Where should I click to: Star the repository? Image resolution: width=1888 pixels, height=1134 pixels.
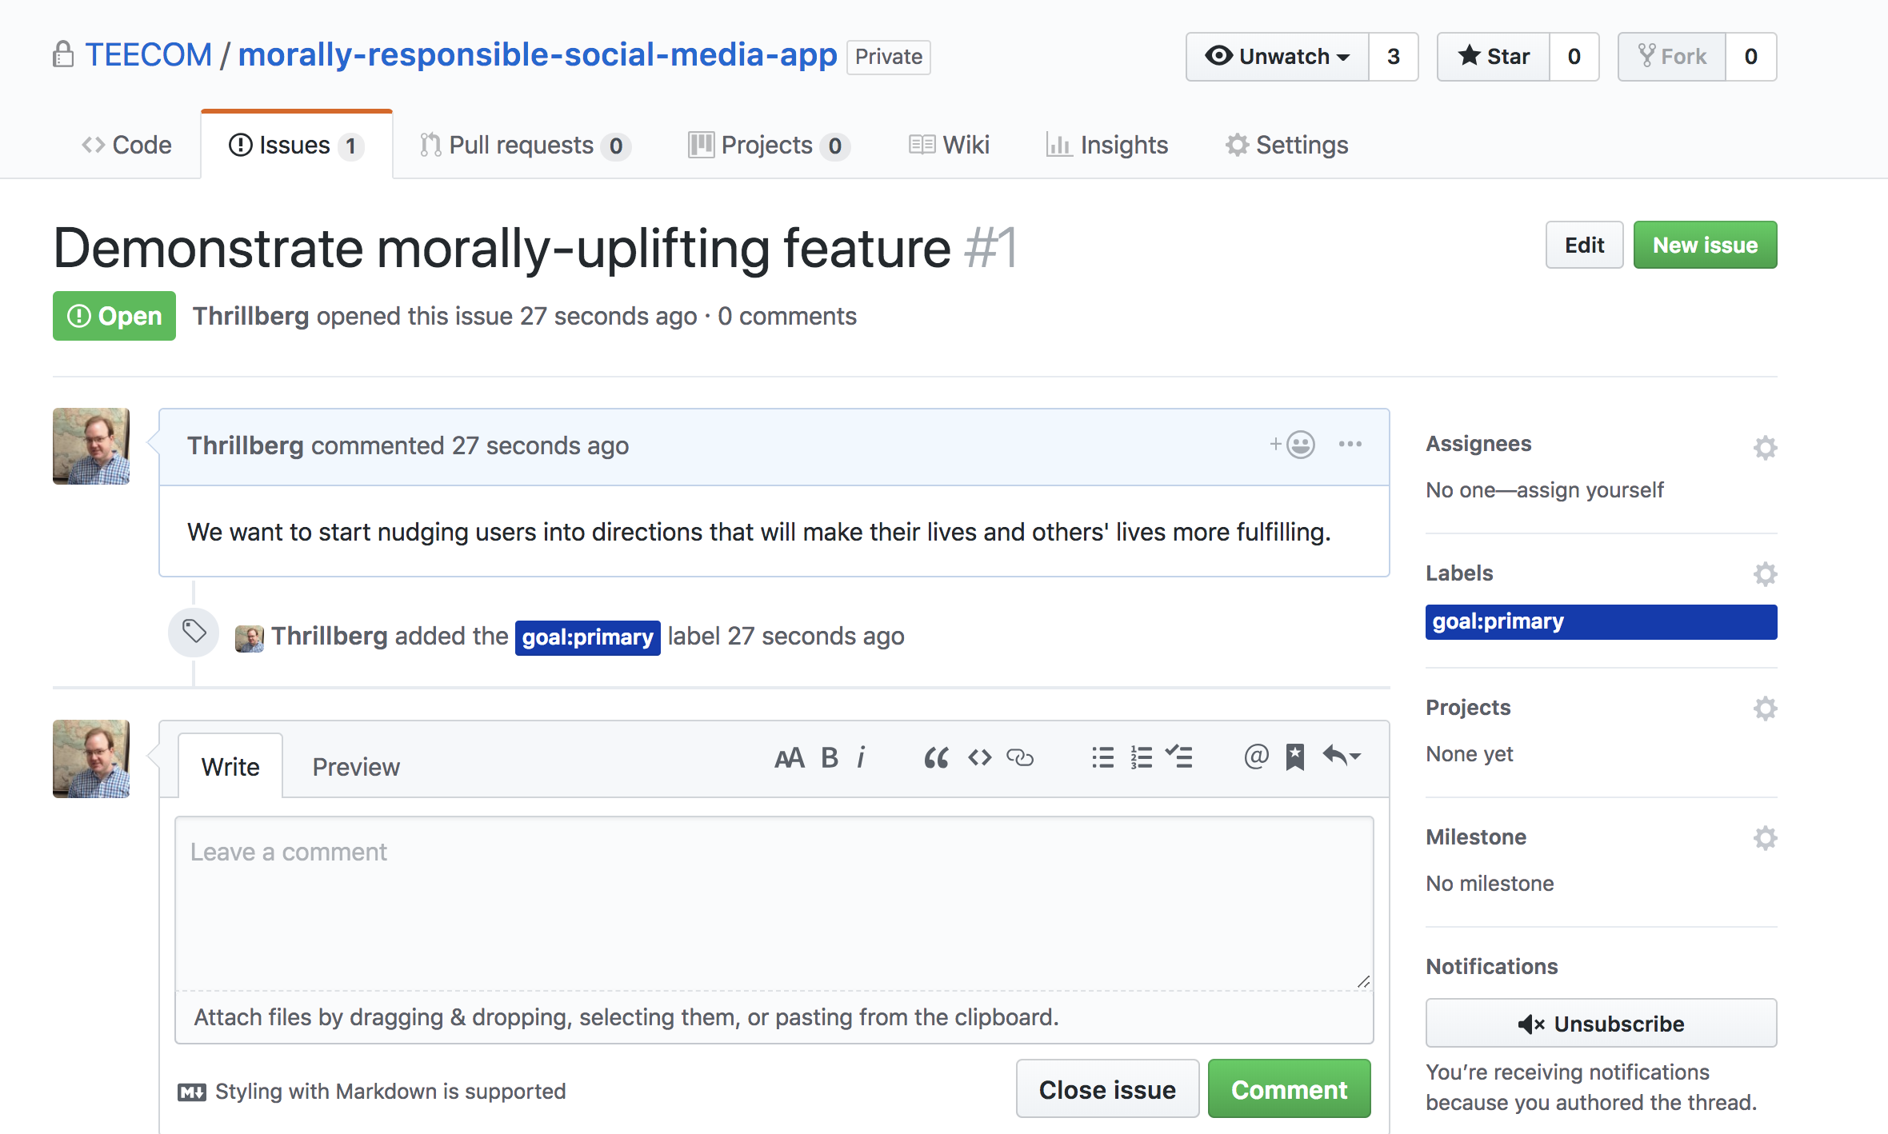(x=1494, y=57)
